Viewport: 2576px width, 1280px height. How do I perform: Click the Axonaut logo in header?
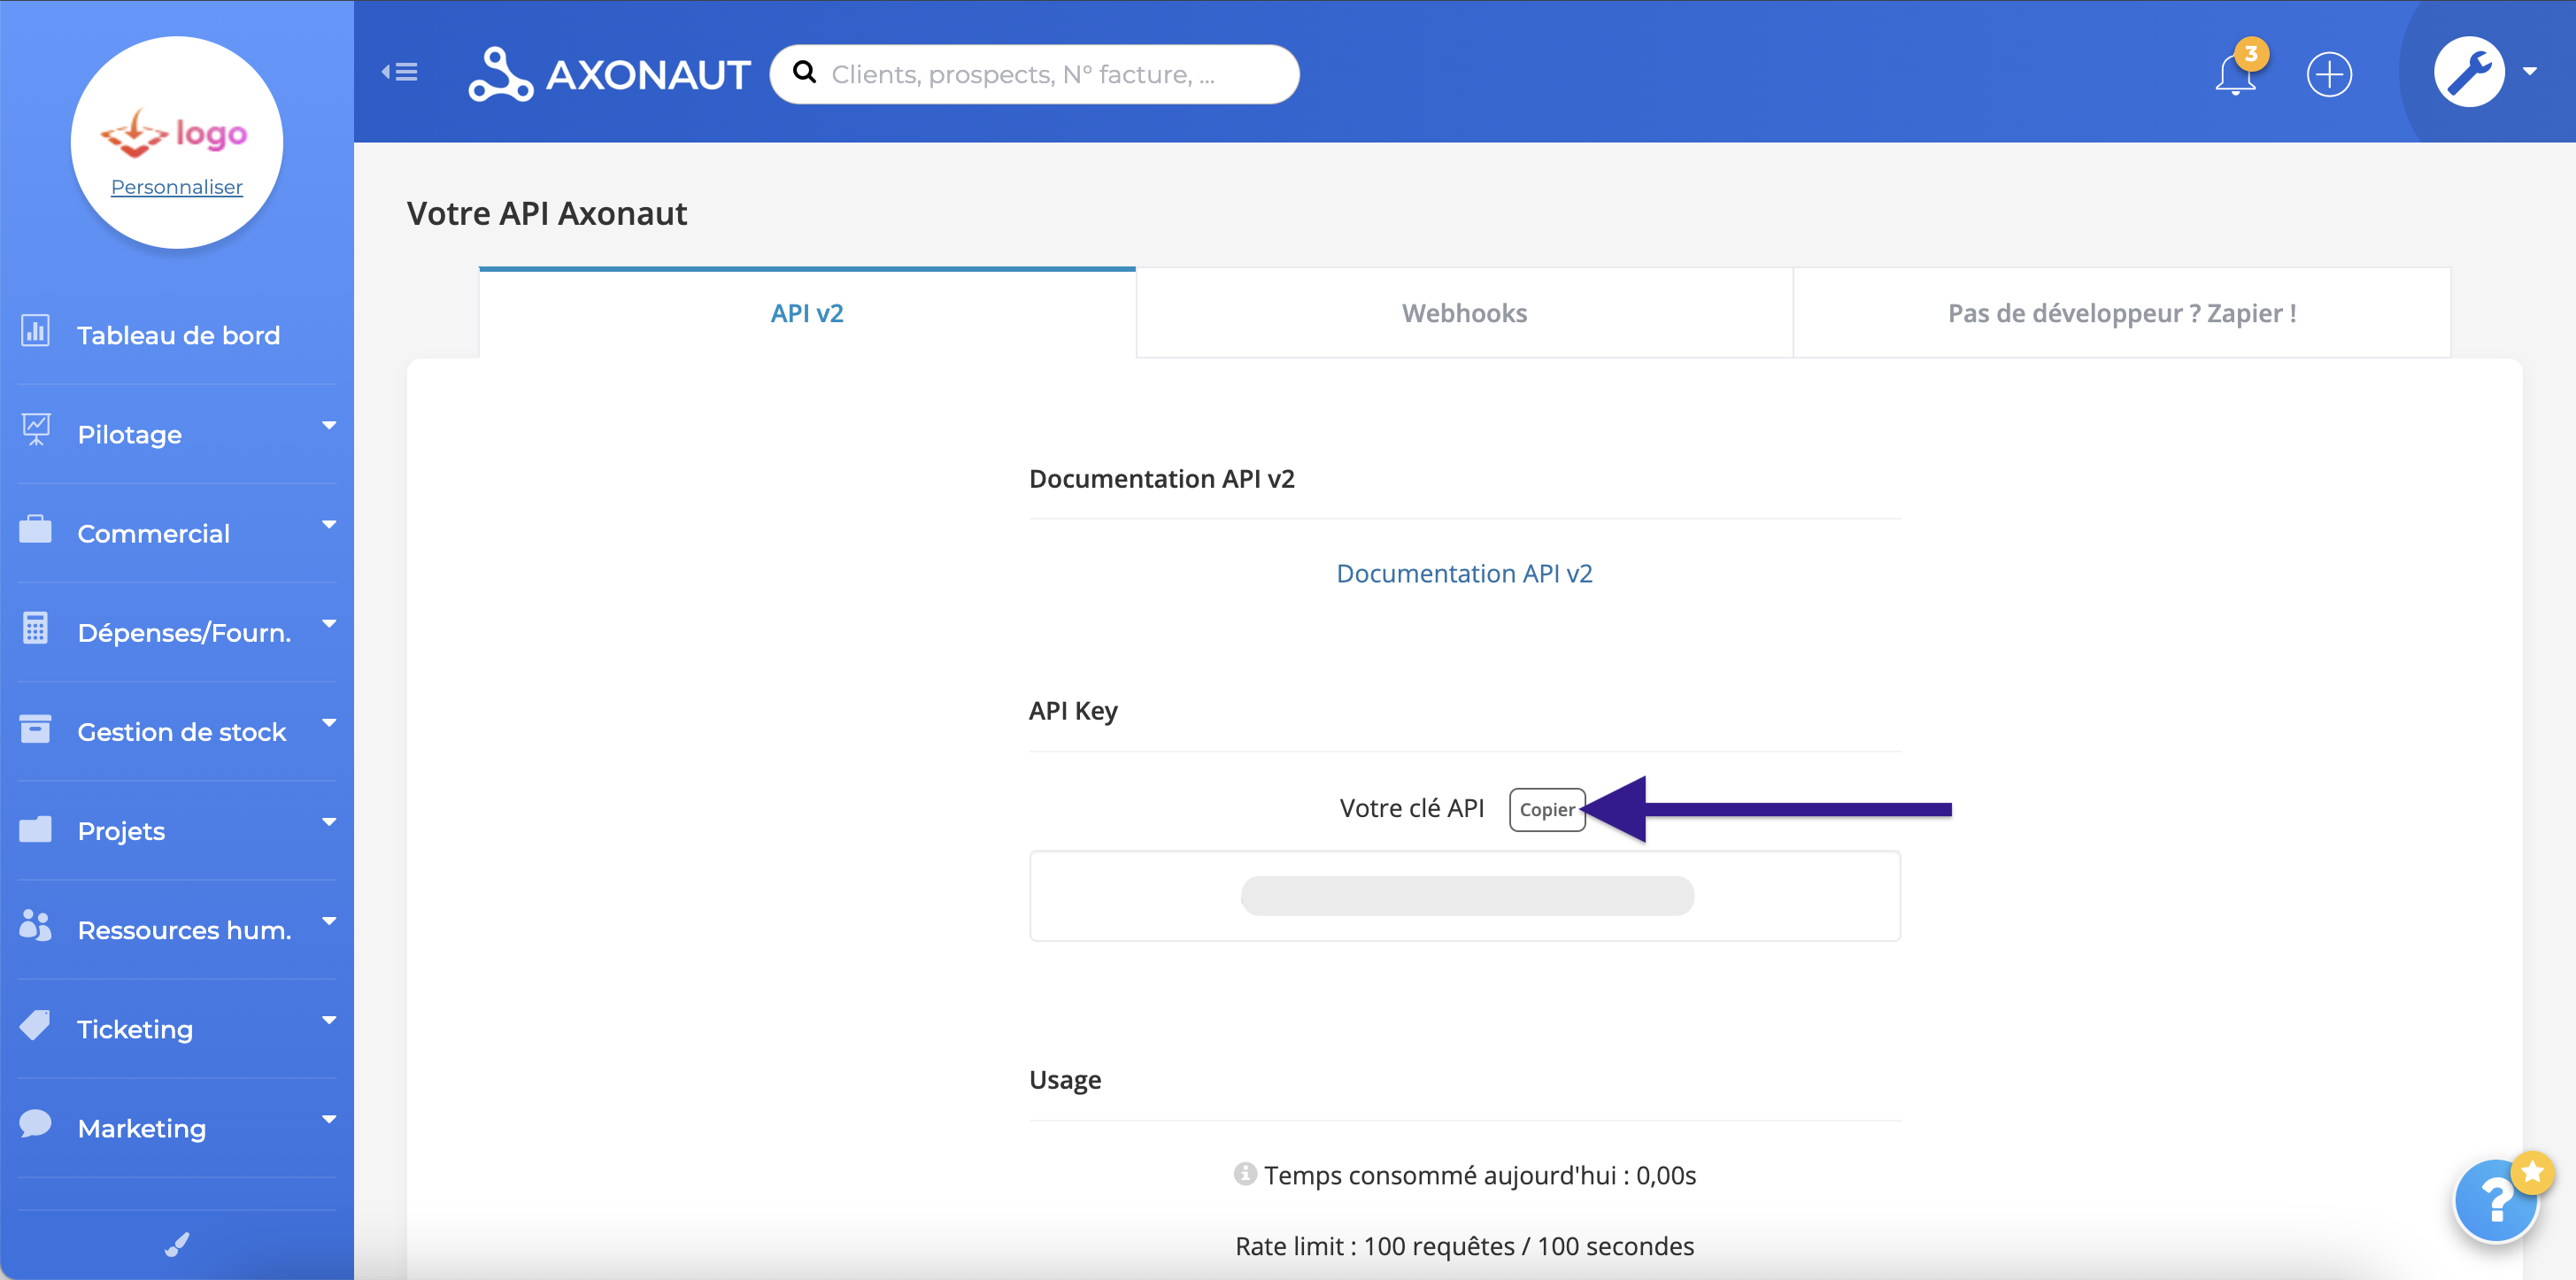click(x=609, y=74)
